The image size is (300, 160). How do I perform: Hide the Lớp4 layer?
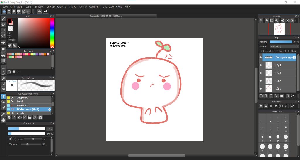click(260, 65)
